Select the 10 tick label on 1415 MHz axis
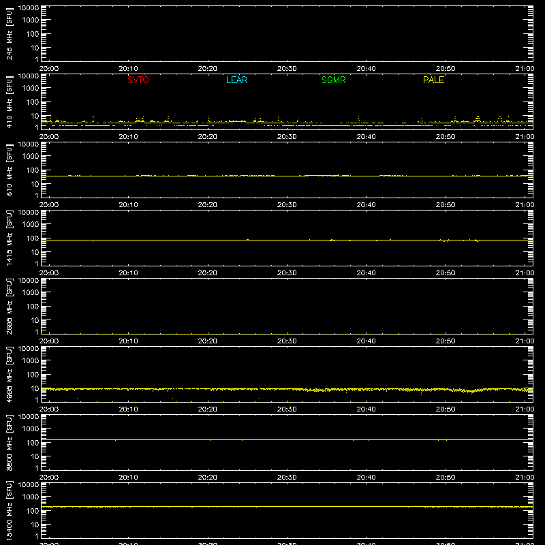 35,252
